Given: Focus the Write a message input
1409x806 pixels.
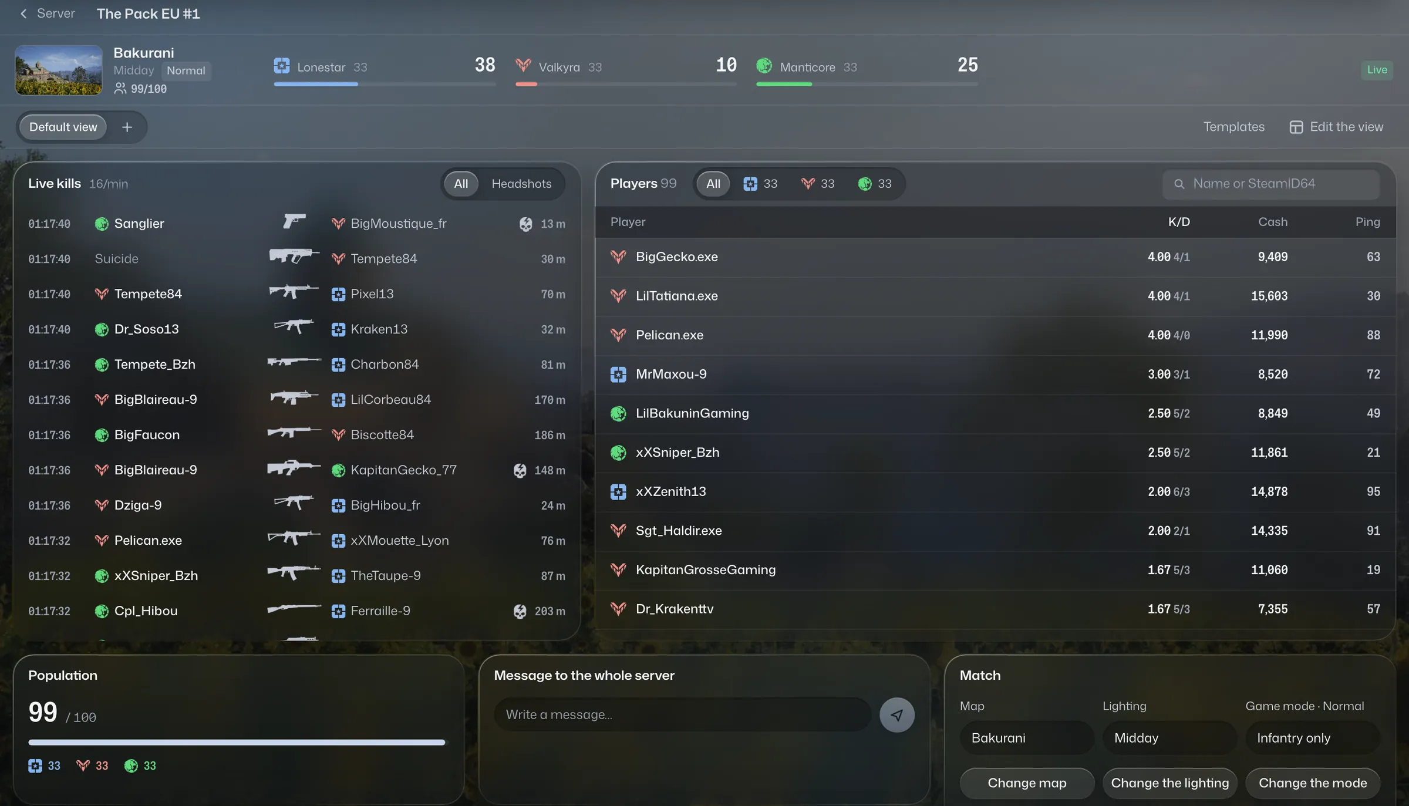Looking at the screenshot, I should (682, 714).
